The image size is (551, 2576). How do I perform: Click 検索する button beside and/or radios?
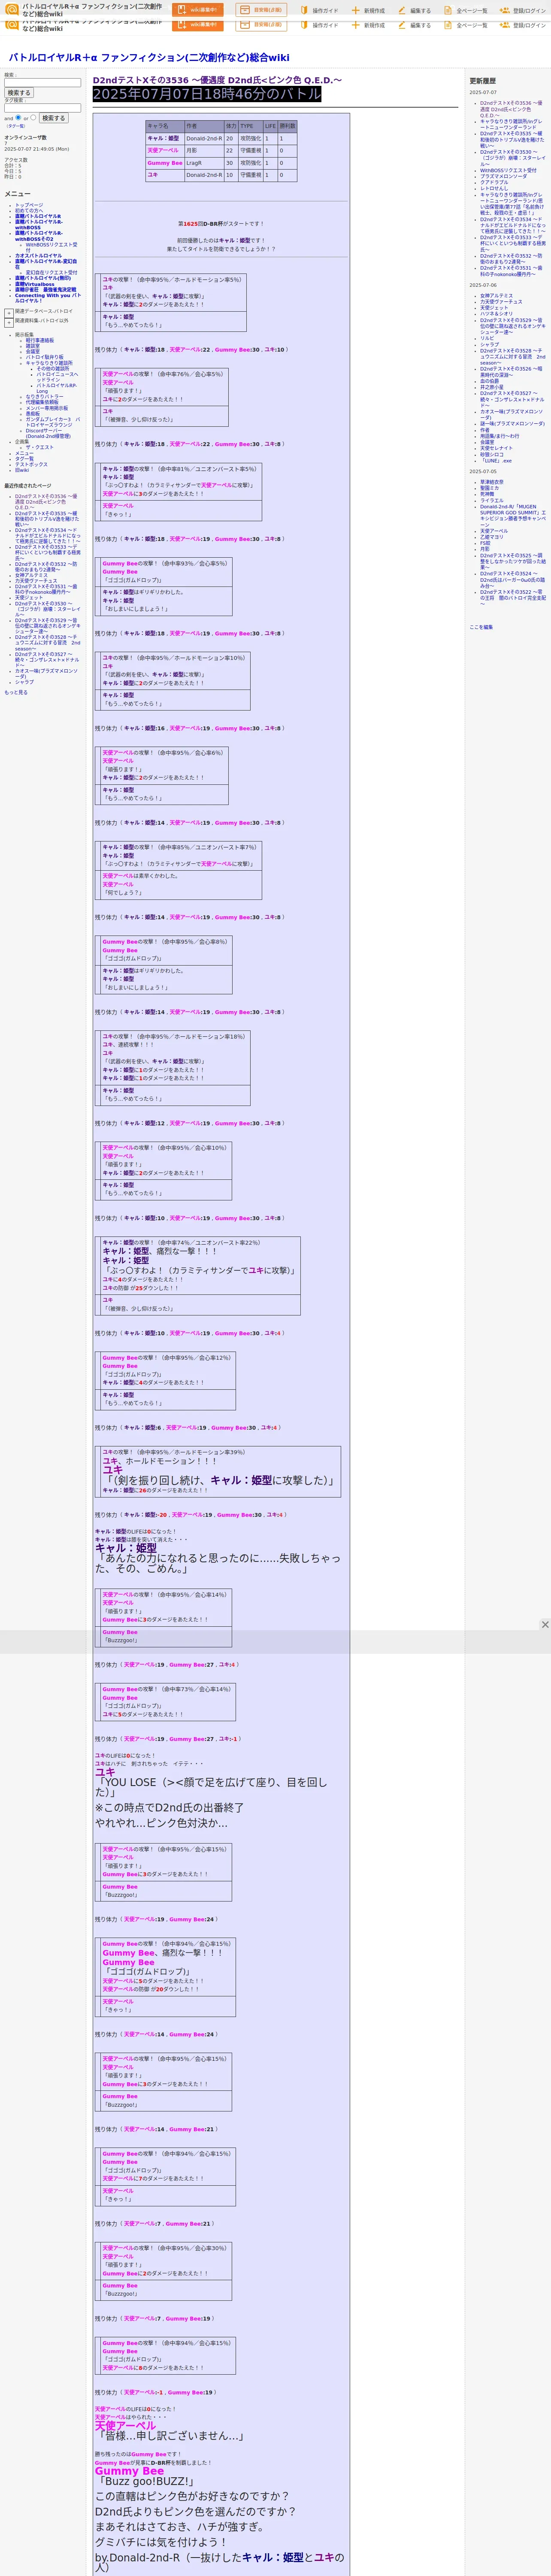tap(53, 118)
